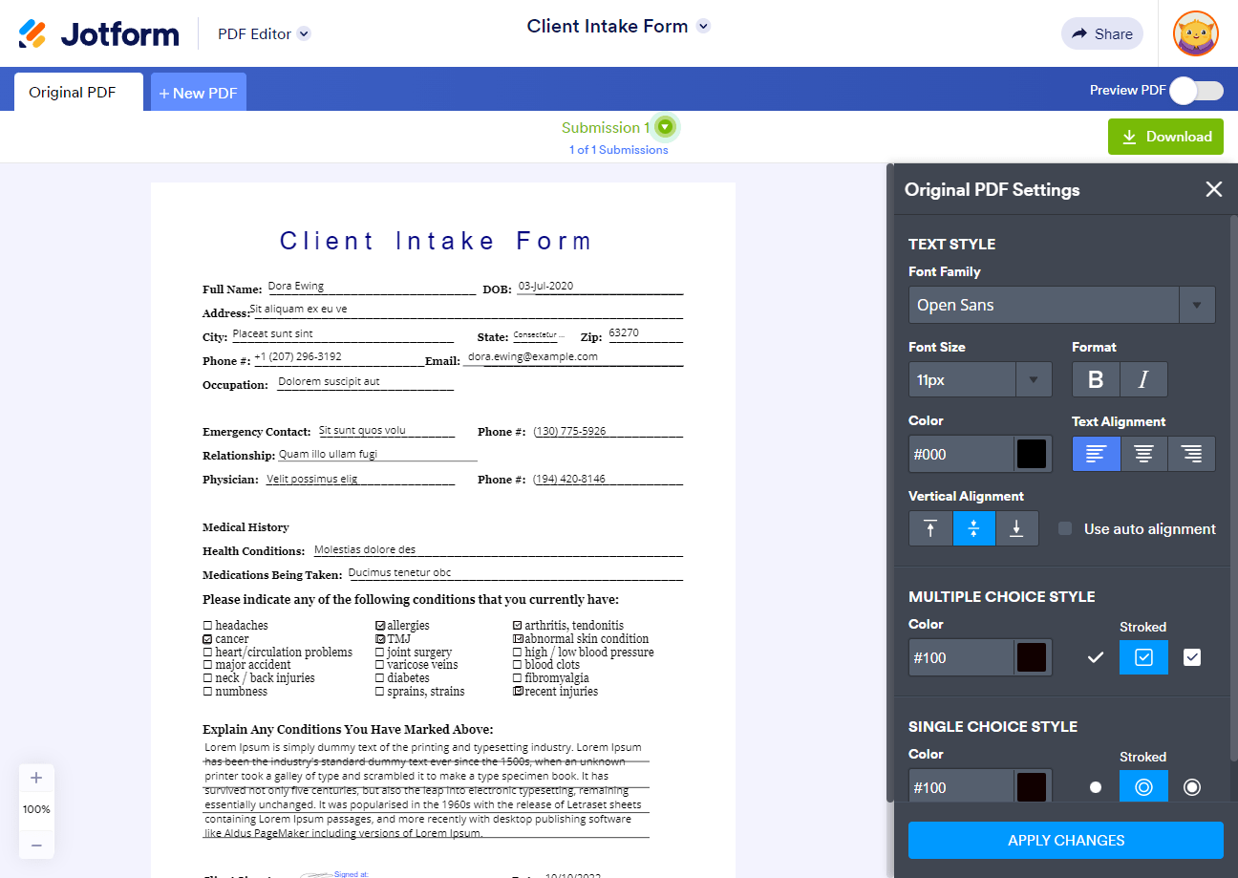Align text to the left
Viewport: 1238px width, 878px height.
click(x=1096, y=454)
